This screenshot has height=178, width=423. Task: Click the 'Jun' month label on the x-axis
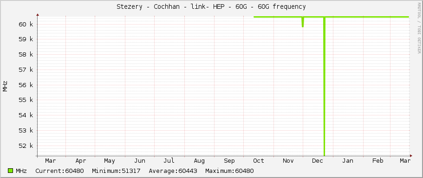[x=140, y=161]
